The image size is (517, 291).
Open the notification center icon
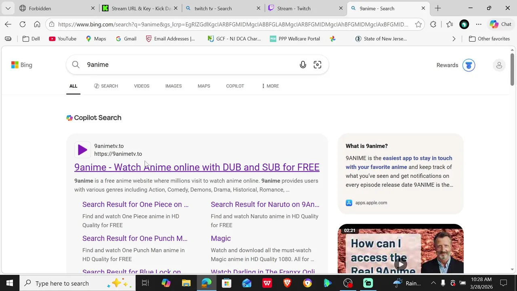(504, 283)
